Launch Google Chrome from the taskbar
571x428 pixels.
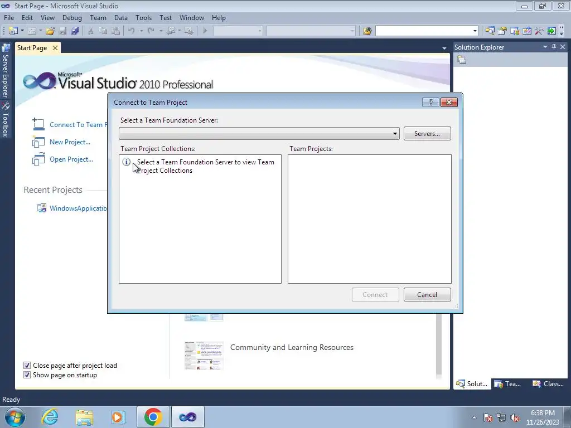click(x=153, y=417)
